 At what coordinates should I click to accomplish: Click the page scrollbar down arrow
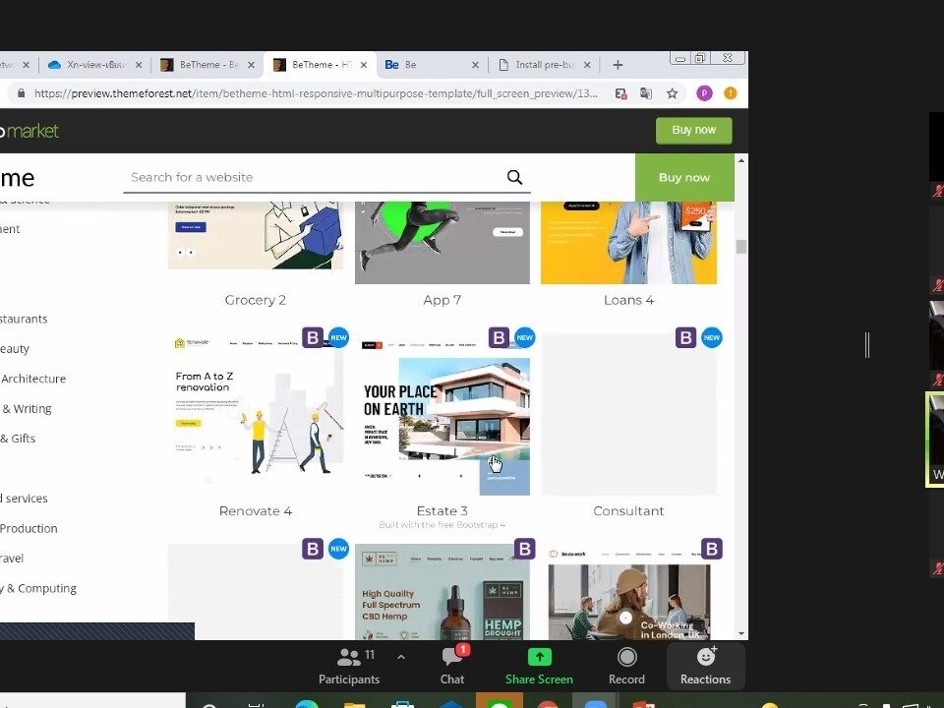coord(741,633)
